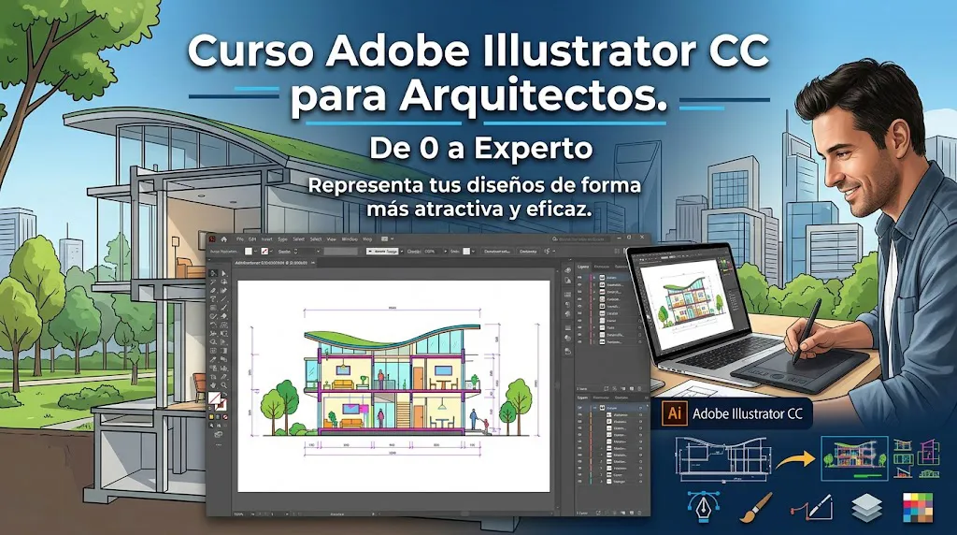Click the Color mode button under the fill swatch

pyautogui.click(x=211, y=416)
